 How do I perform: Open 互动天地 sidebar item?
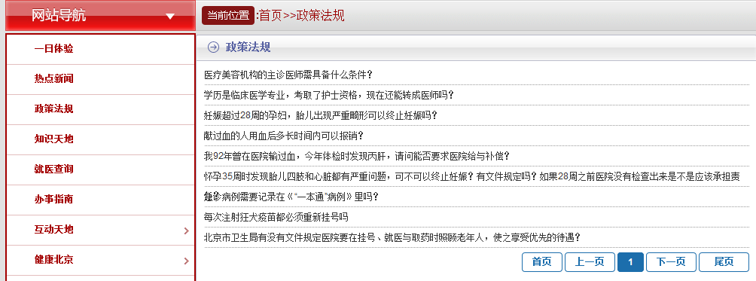(x=54, y=230)
